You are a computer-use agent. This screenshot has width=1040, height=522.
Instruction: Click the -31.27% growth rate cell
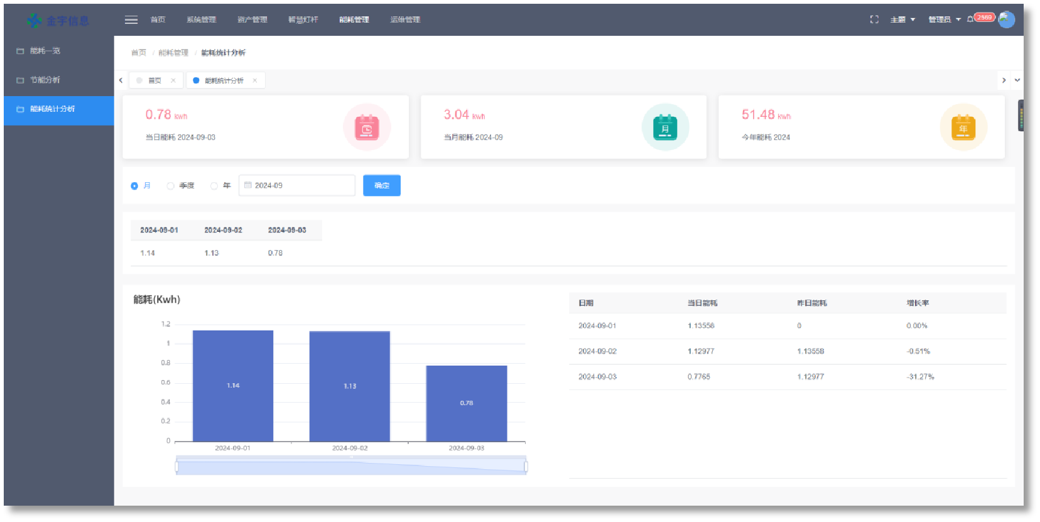pyautogui.click(x=921, y=377)
